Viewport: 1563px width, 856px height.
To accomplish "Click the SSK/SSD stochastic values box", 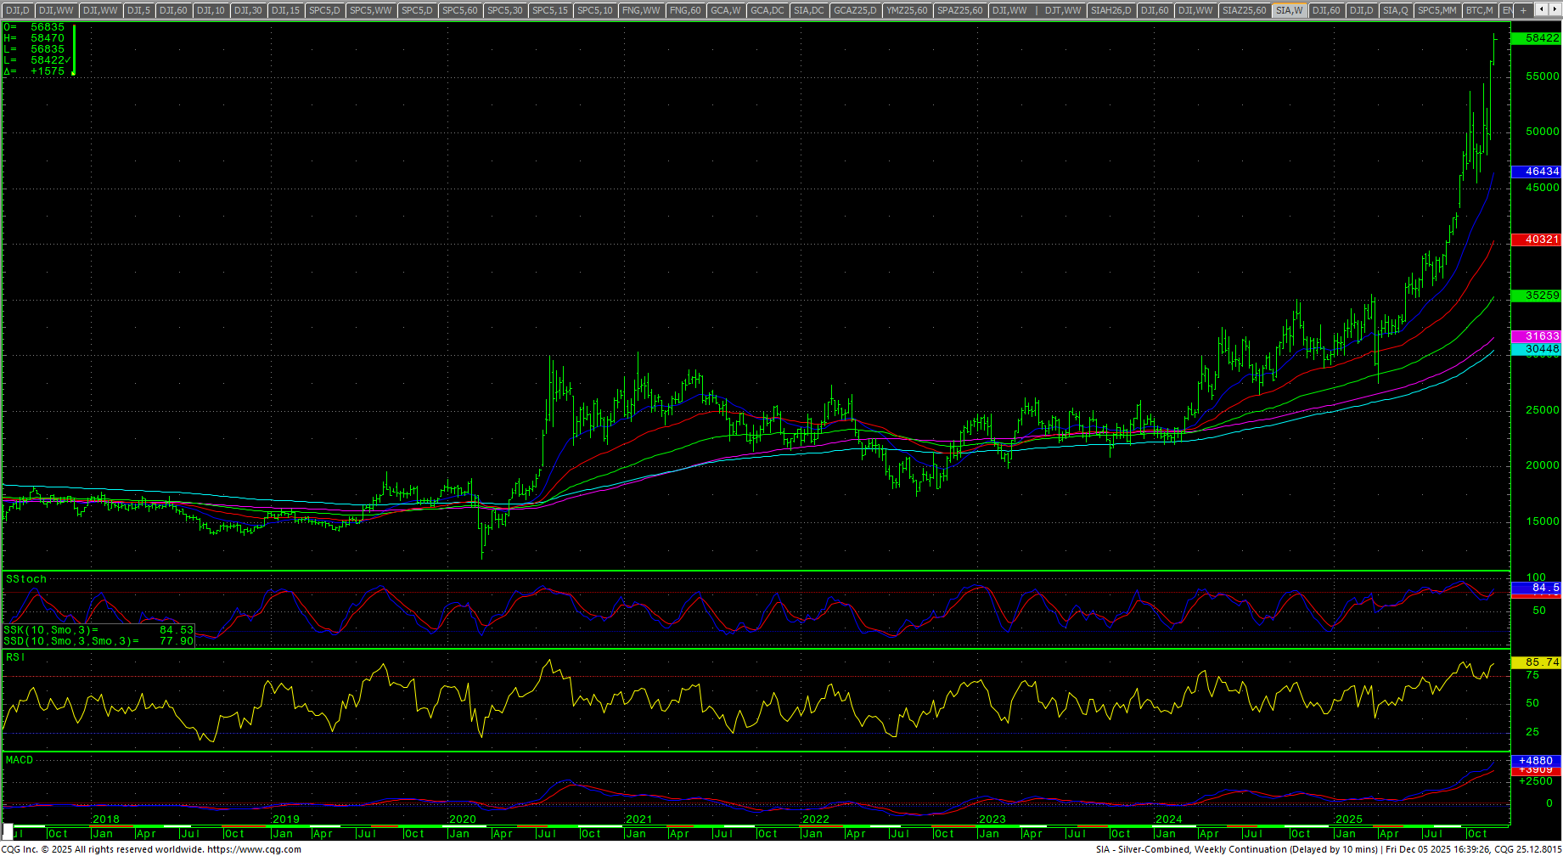I will point(98,636).
